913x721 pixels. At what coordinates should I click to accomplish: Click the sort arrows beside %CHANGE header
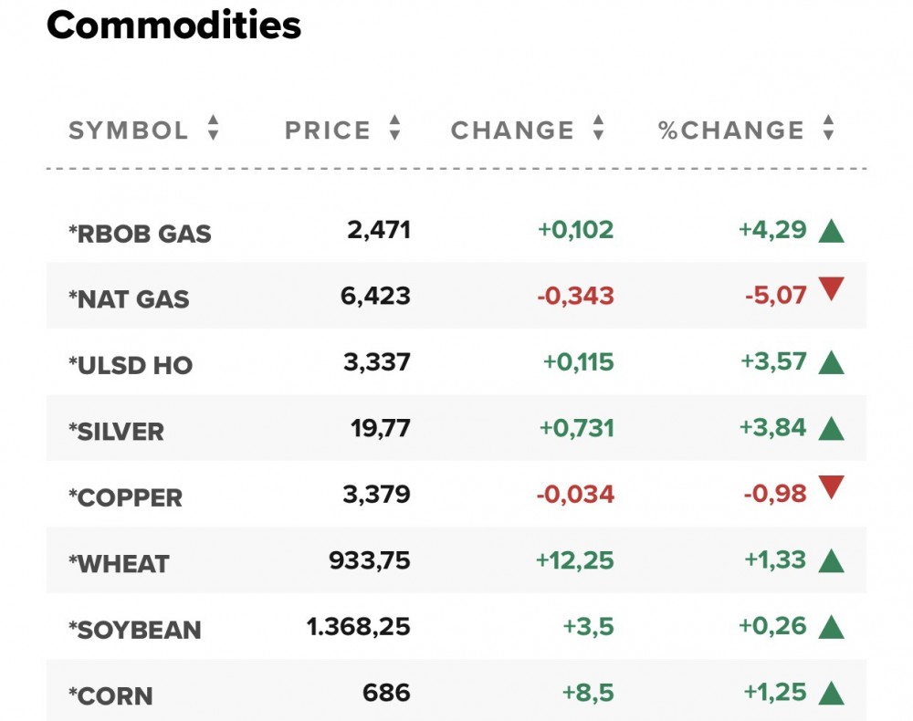[x=828, y=130]
